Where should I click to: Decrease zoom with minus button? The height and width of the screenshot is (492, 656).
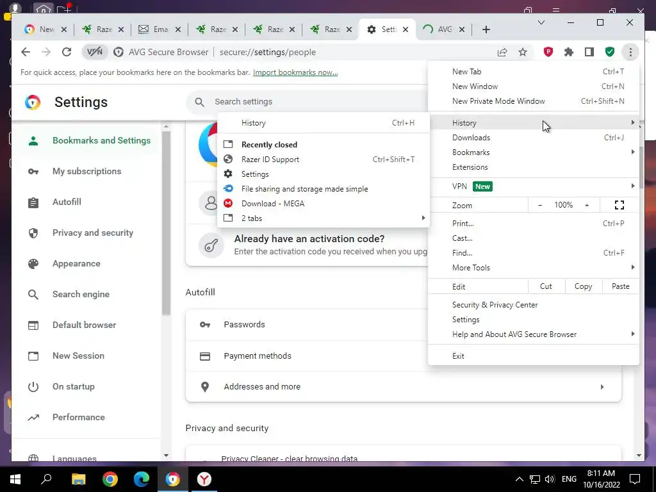539,205
